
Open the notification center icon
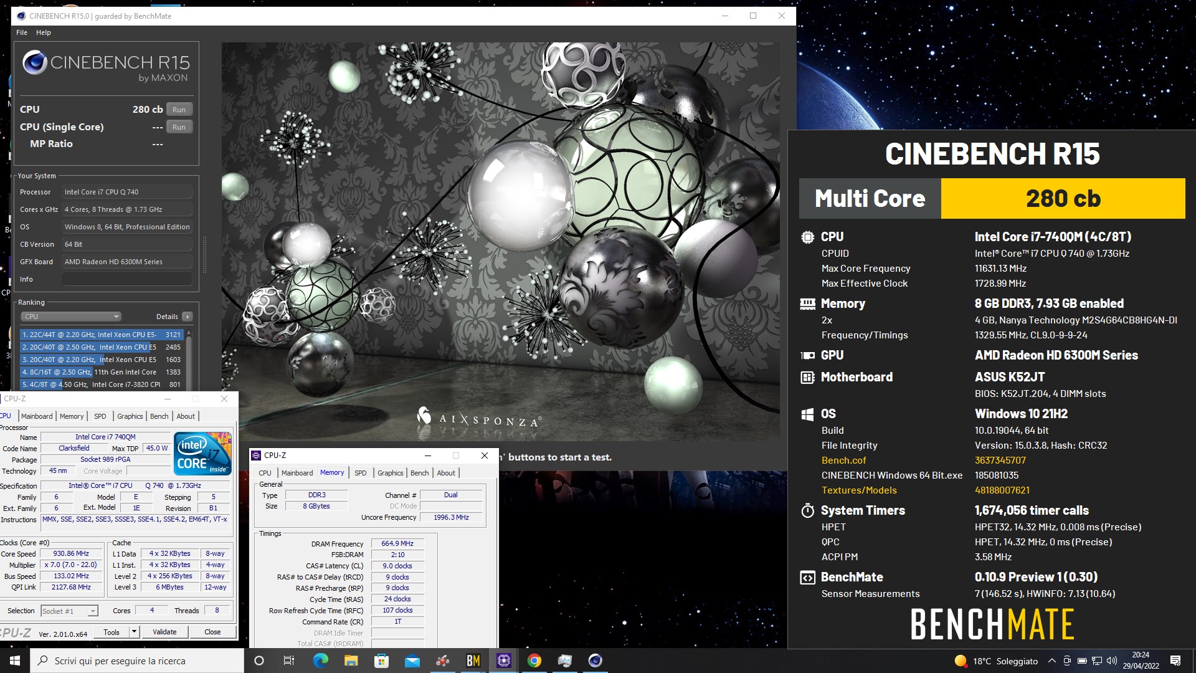(x=1175, y=661)
